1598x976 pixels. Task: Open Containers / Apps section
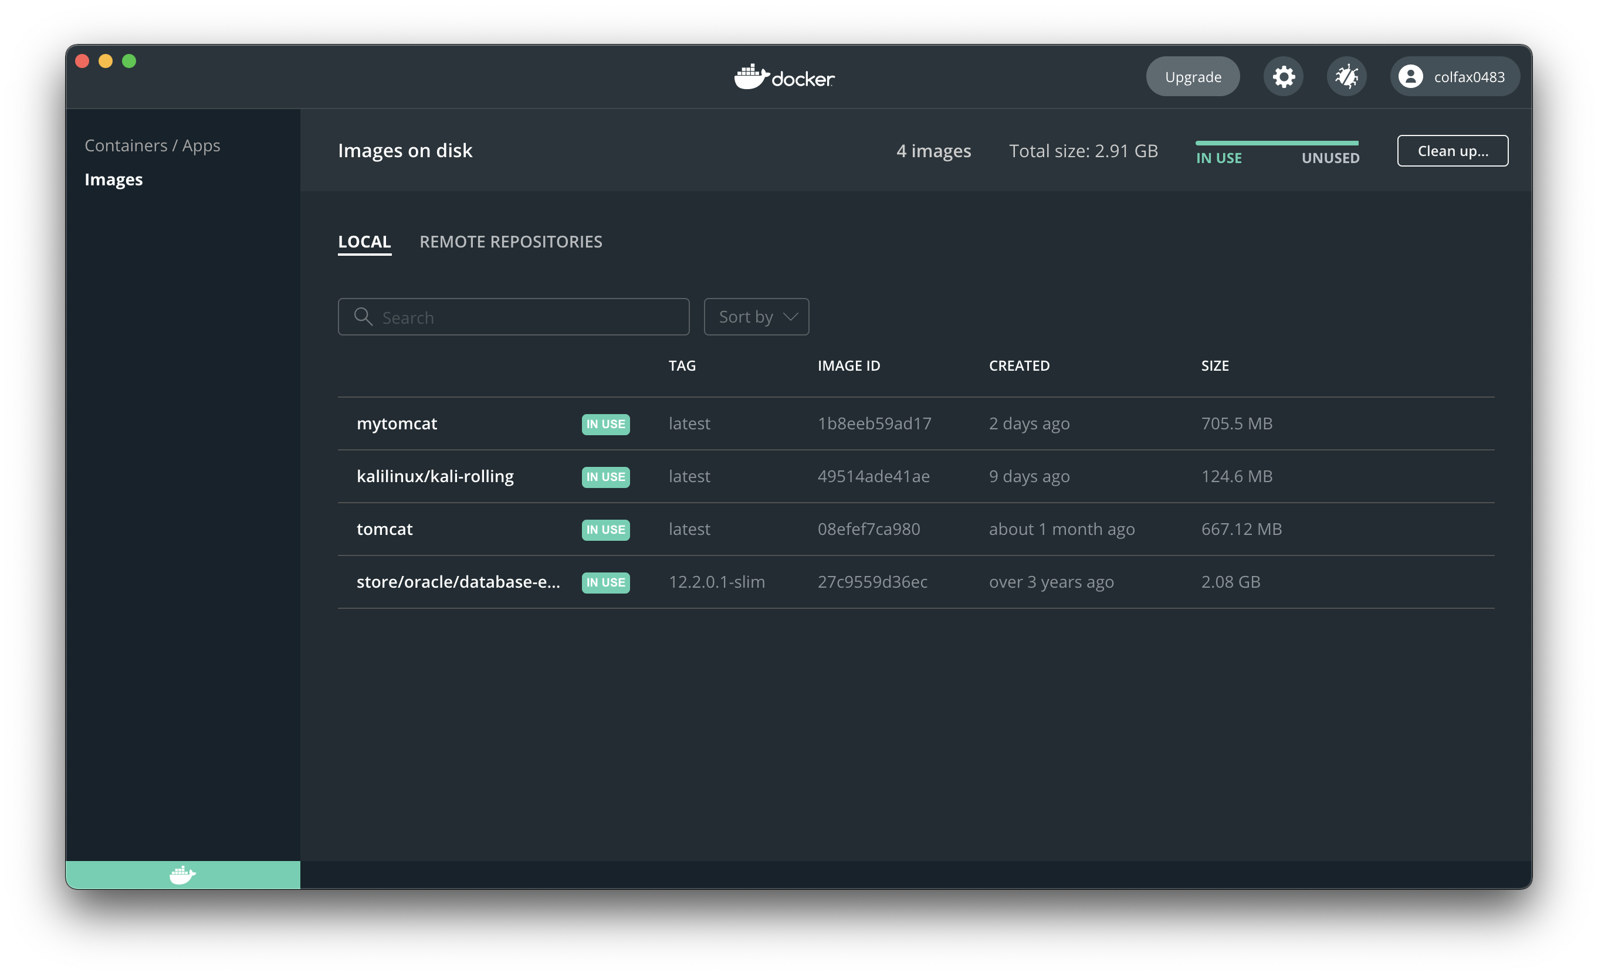coord(153,145)
